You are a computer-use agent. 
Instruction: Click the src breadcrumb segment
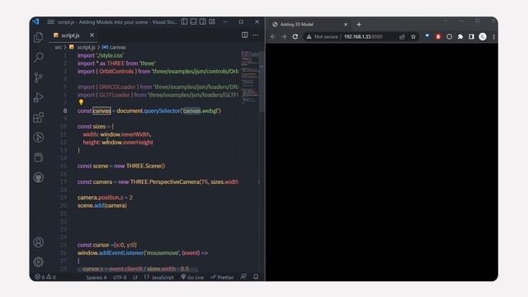tap(59, 47)
